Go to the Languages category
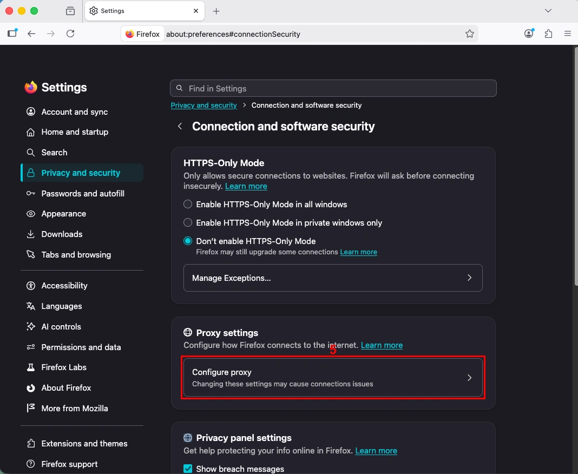 tap(82, 306)
